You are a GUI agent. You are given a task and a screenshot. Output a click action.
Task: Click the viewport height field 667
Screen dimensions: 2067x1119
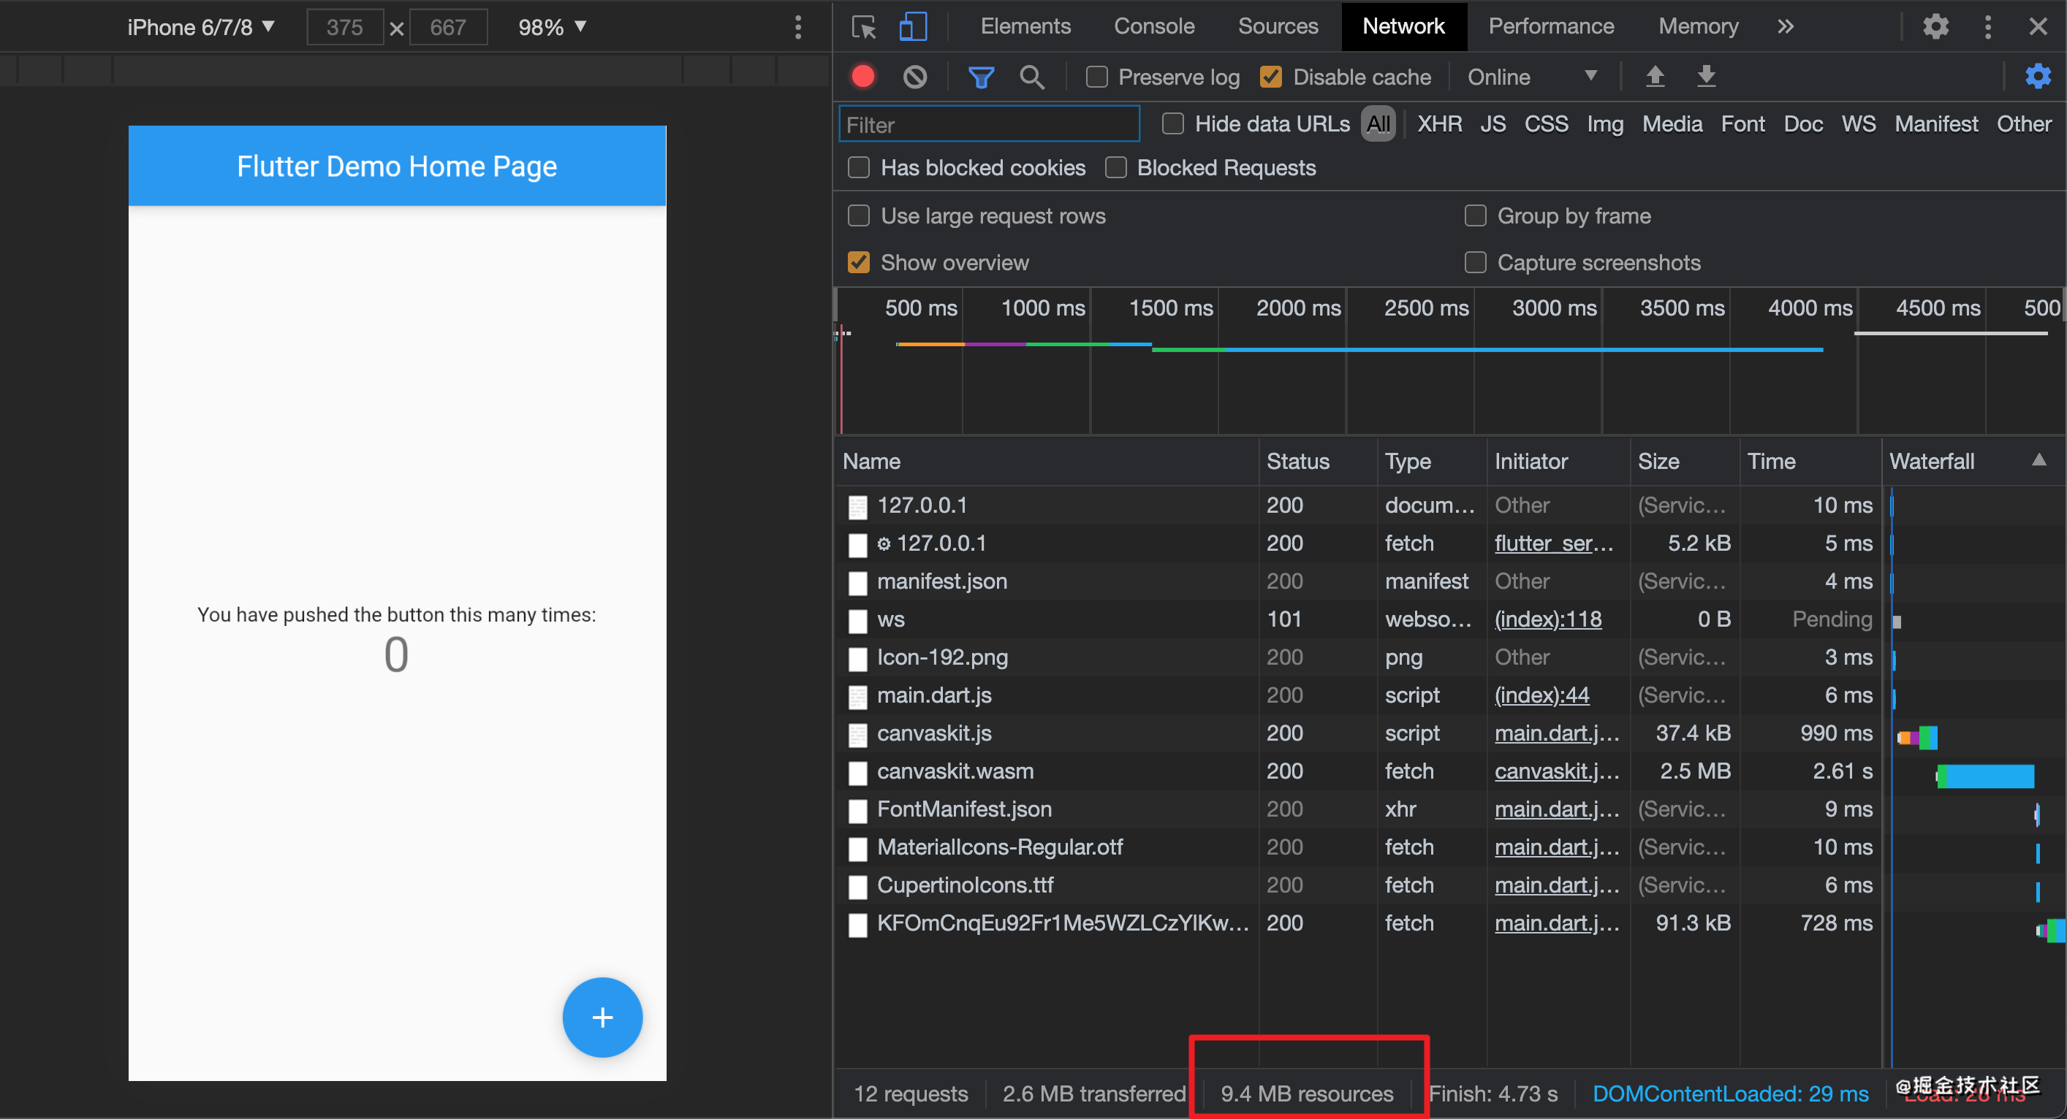point(448,27)
